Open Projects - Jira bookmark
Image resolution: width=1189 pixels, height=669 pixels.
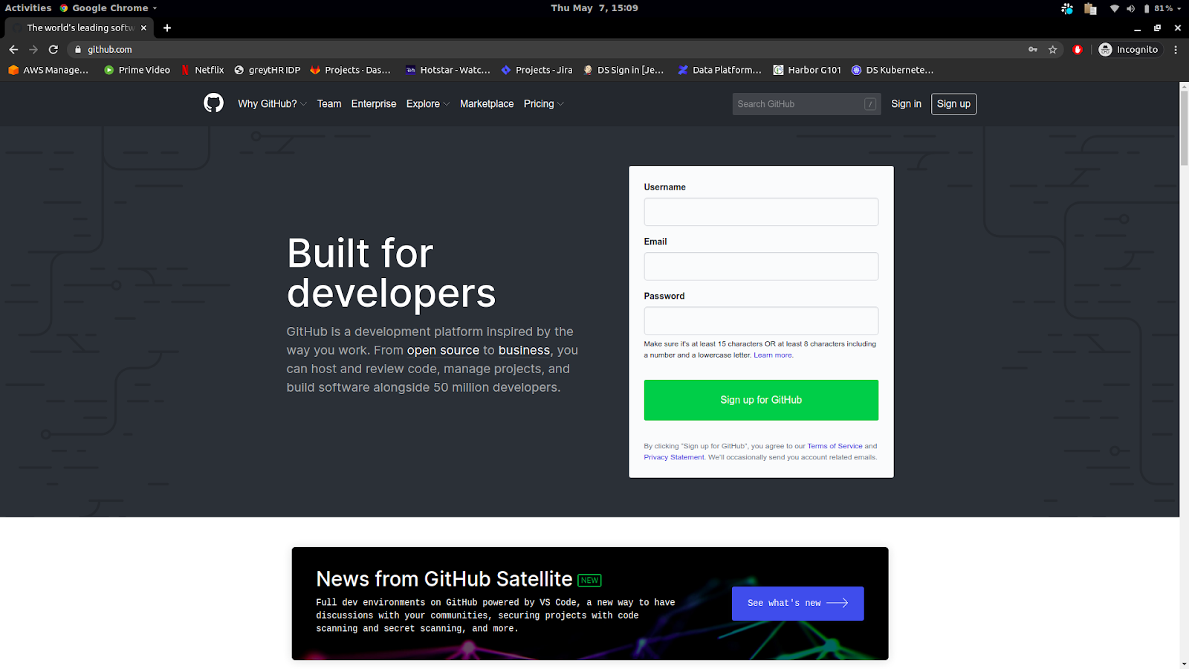[537, 70]
